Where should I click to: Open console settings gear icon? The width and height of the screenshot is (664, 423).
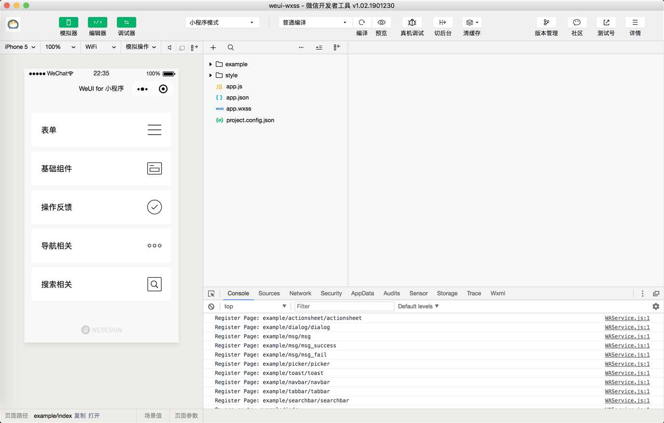point(656,306)
